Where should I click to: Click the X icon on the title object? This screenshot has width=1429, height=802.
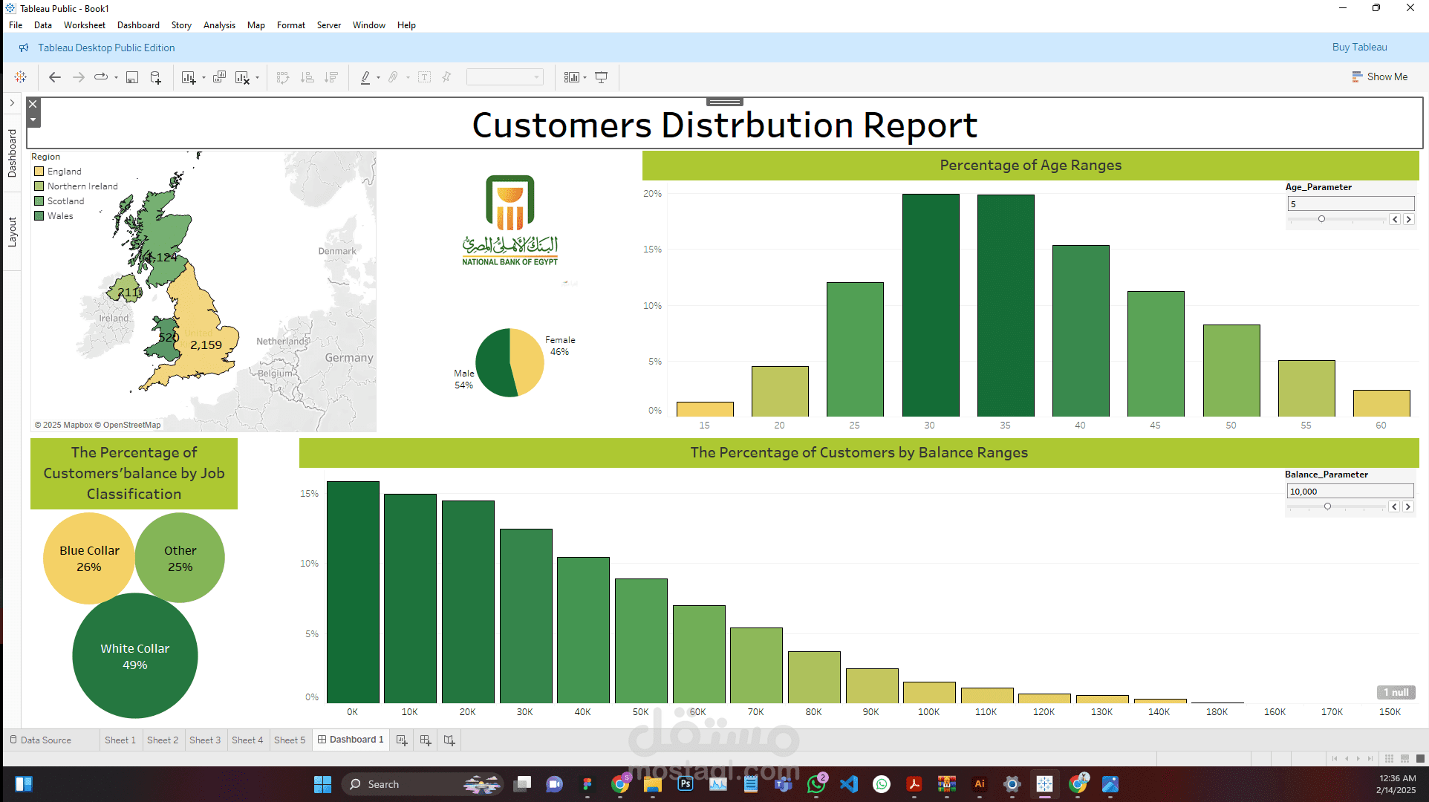(33, 105)
